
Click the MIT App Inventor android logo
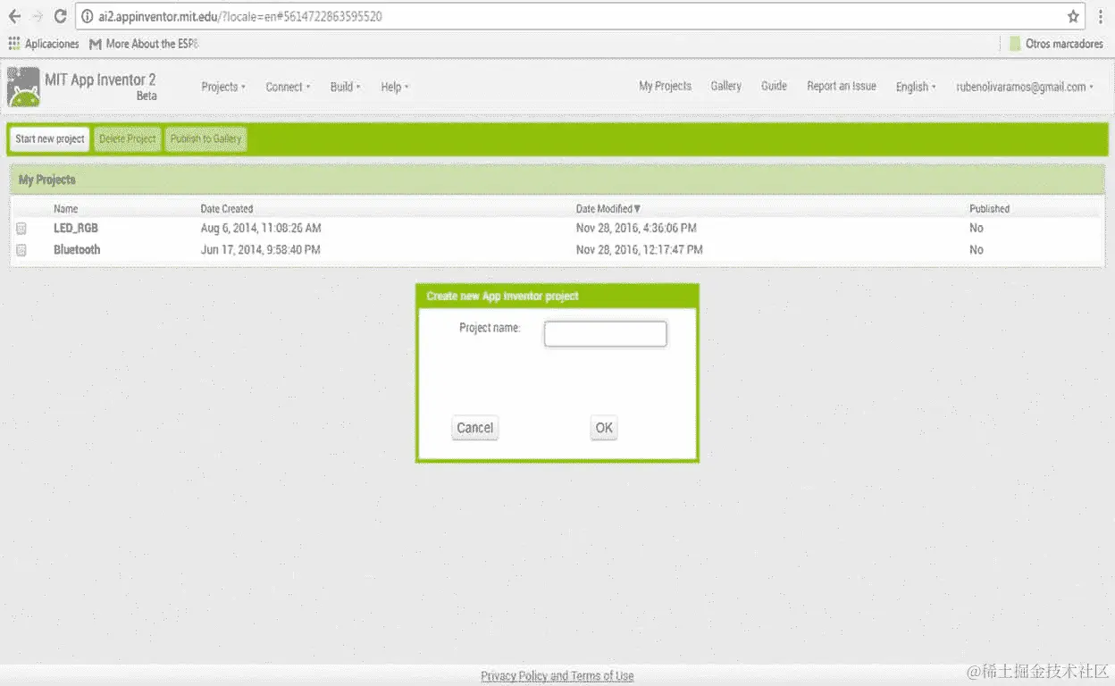(23, 87)
